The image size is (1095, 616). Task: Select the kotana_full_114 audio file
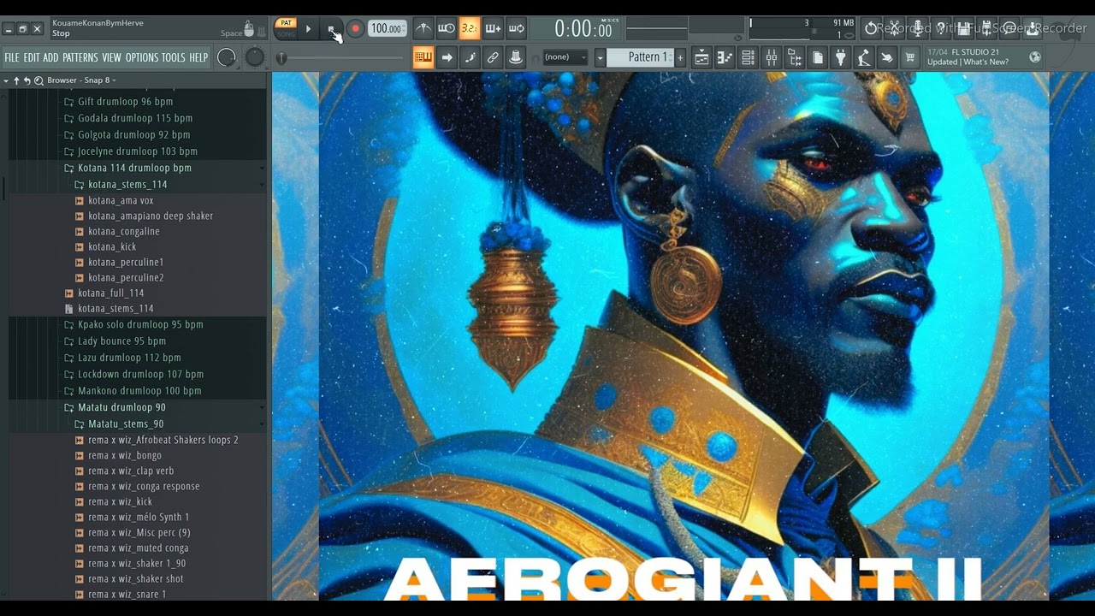click(110, 293)
